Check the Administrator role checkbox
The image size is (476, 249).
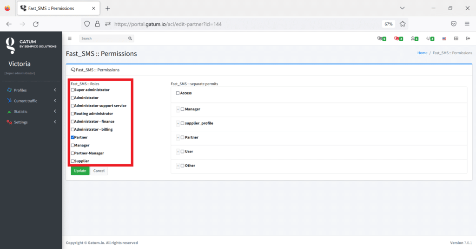pyautogui.click(x=73, y=98)
